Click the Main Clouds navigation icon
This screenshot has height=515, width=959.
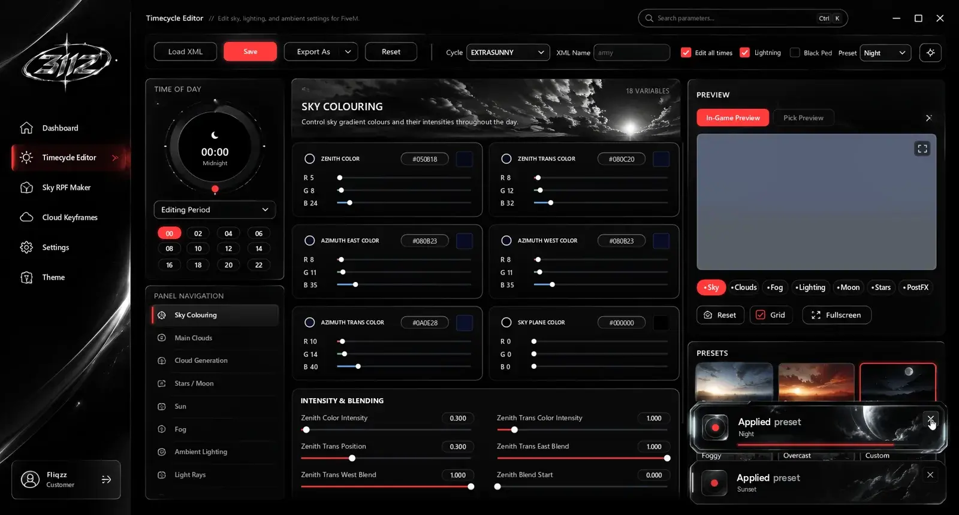coord(162,338)
